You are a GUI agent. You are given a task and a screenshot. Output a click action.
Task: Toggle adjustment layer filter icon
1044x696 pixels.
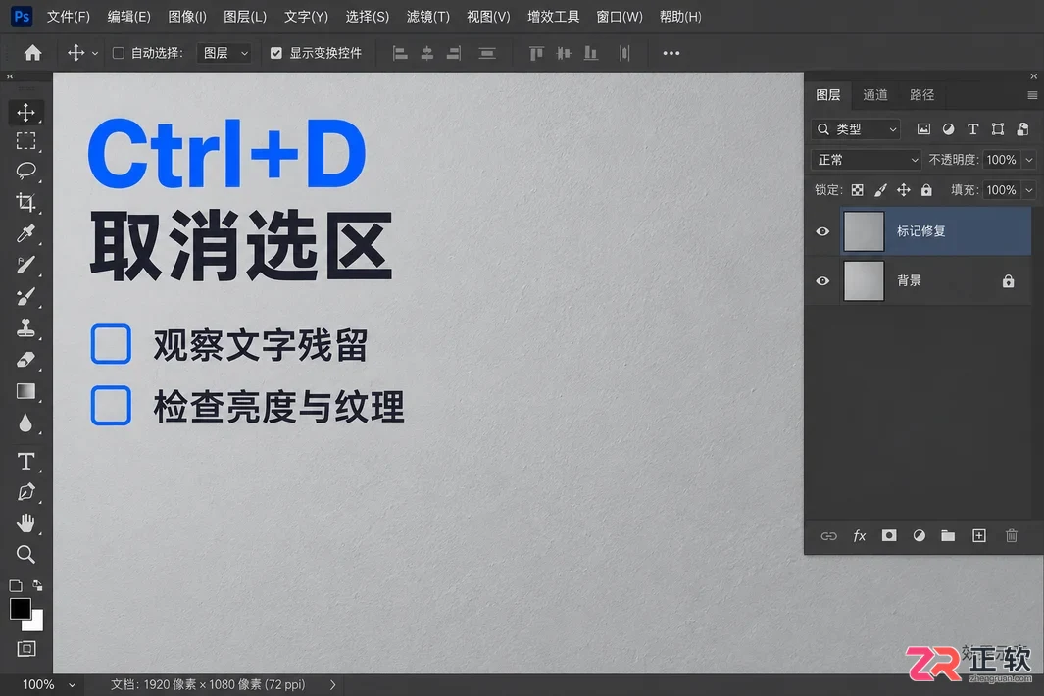click(x=948, y=129)
